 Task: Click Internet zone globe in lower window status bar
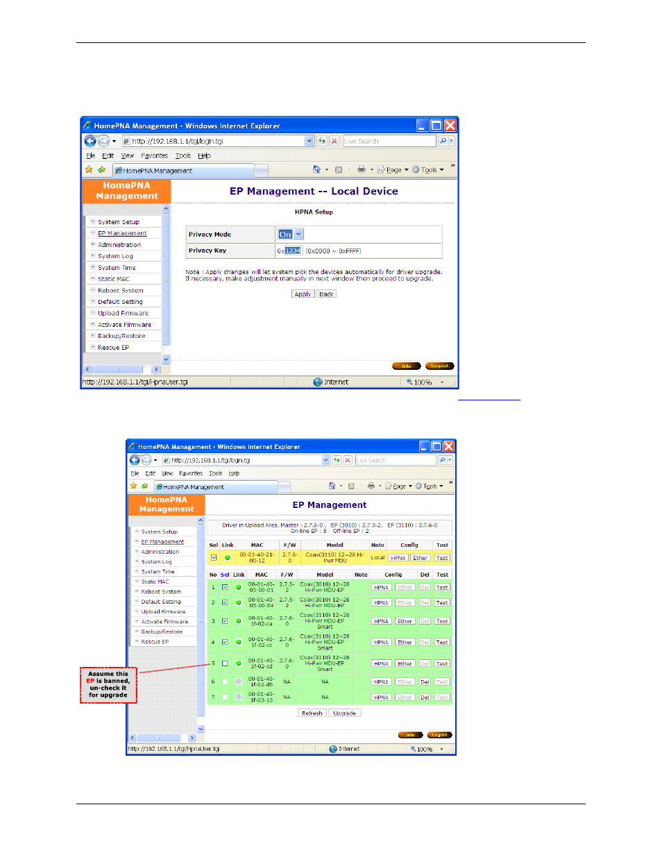pyautogui.click(x=333, y=749)
